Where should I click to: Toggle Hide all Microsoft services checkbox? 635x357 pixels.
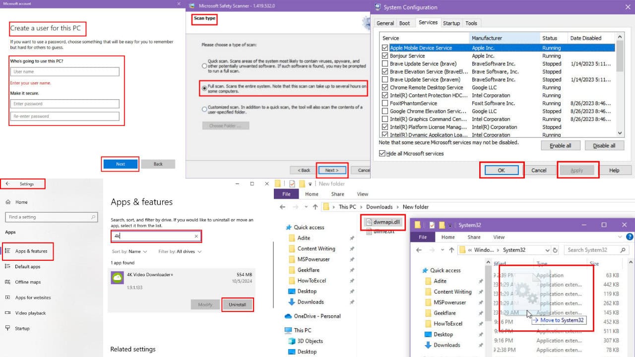[382, 154]
